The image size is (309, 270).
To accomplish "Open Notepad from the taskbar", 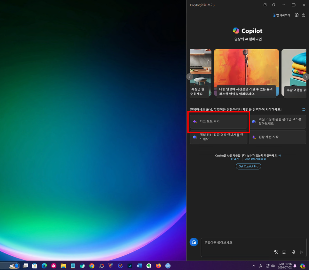I will click(73, 266).
